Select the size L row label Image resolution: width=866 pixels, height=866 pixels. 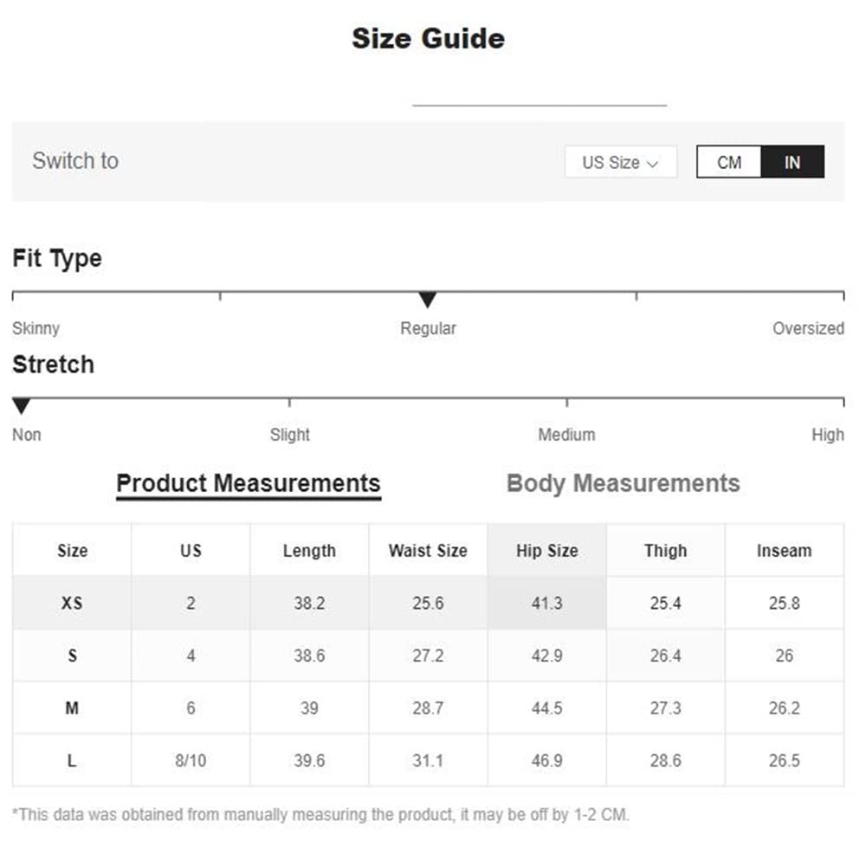(x=72, y=760)
